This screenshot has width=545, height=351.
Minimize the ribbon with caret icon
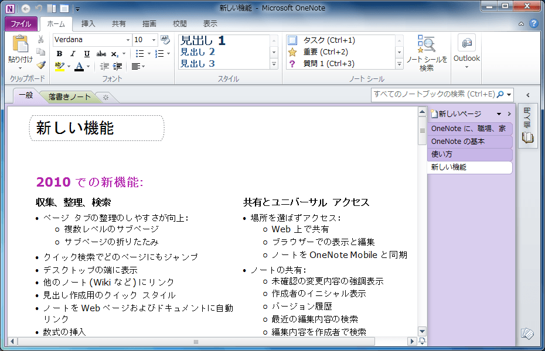521,24
